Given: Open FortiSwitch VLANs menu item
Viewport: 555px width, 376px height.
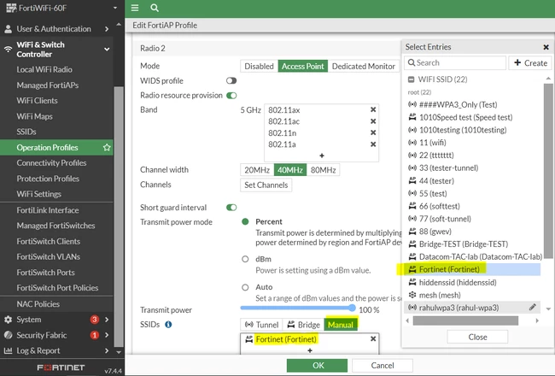Looking at the screenshot, I should click(x=48, y=256).
